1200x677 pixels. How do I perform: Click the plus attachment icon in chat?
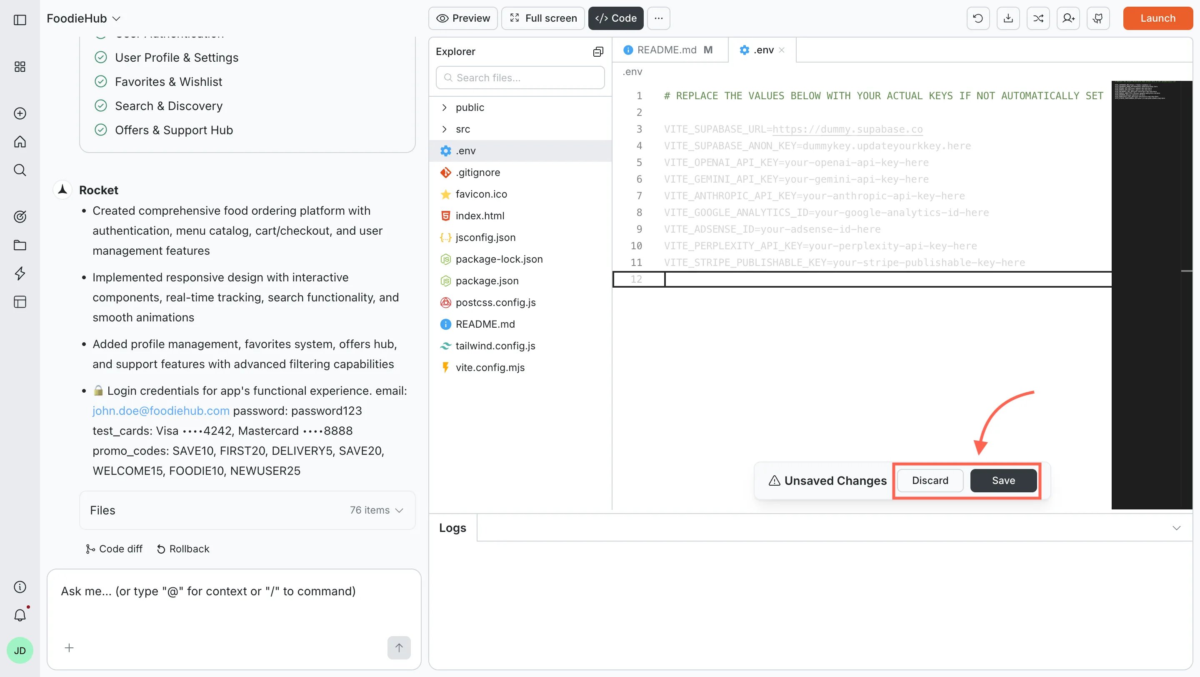tap(69, 648)
